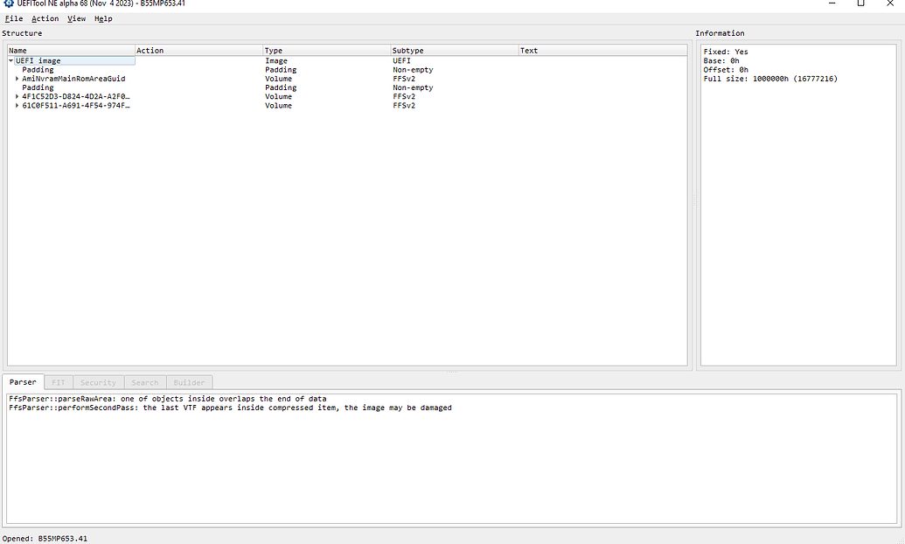The width and height of the screenshot is (905, 544).
Task: Click the UEFITool gear icon in title bar
Action: point(7,3)
